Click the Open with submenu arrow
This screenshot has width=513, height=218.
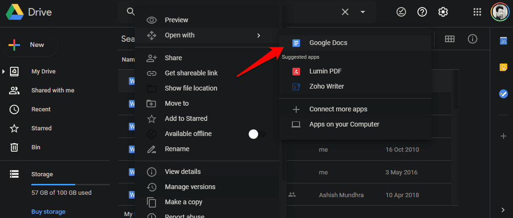259,35
